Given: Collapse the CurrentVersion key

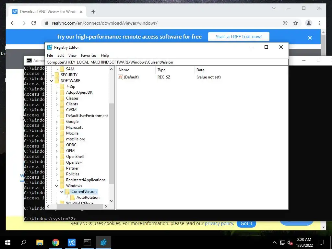Looking at the screenshot, I should (x=62, y=192).
